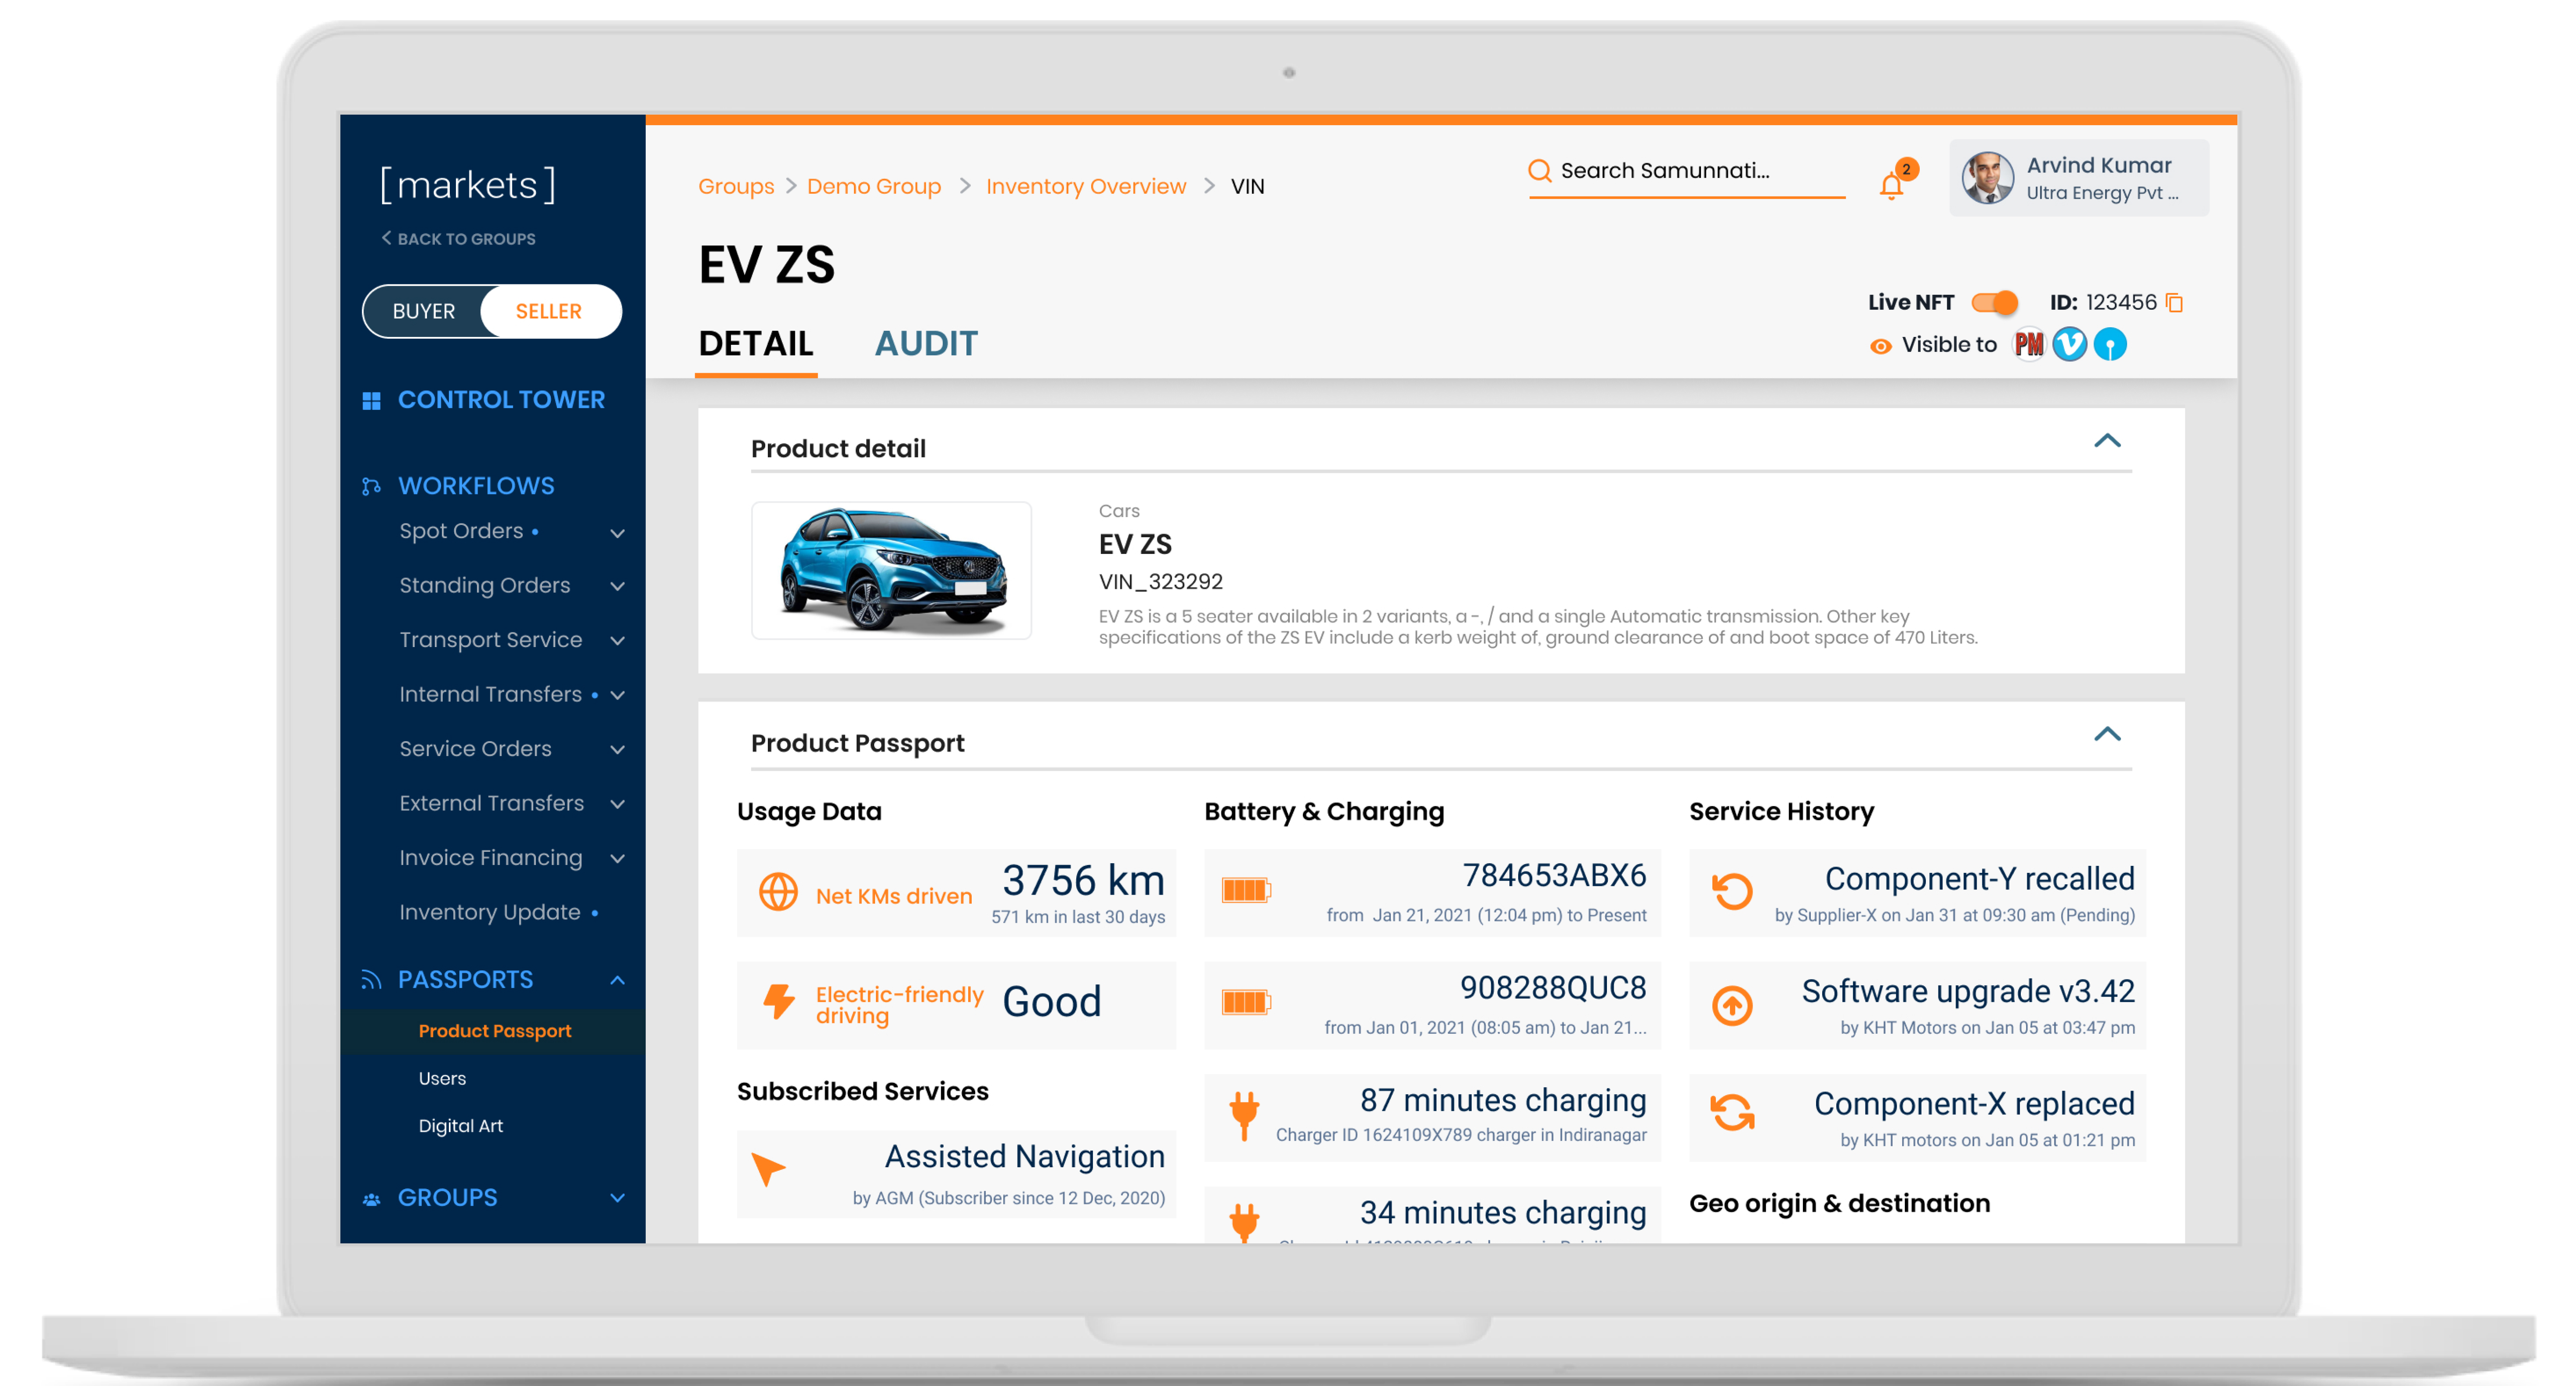Open the Net KMs driven 3756 km card
The width and height of the screenshot is (2576, 1386).
click(956, 893)
